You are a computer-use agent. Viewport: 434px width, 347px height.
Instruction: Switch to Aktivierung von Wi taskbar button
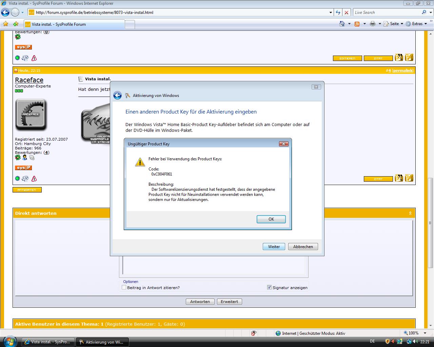coord(102,342)
